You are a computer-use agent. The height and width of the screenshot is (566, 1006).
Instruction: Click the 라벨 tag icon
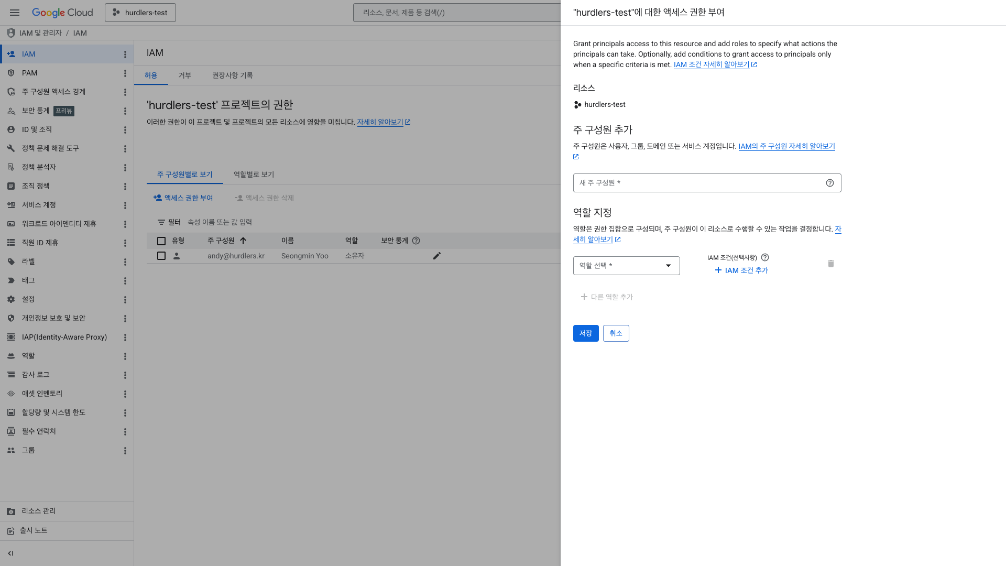11,262
